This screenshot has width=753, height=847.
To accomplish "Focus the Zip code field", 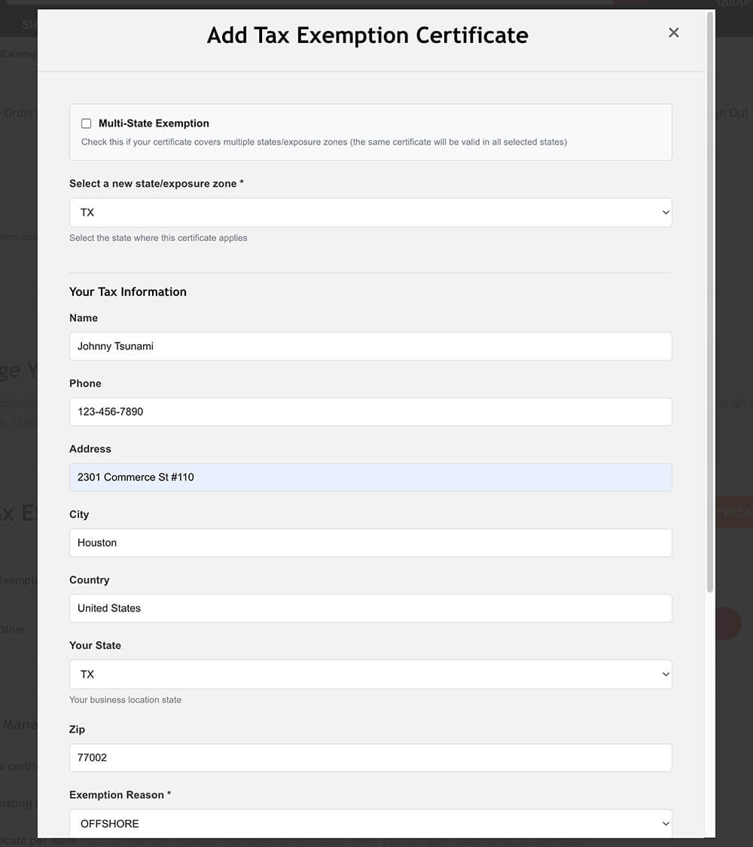I will coord(370,757).
